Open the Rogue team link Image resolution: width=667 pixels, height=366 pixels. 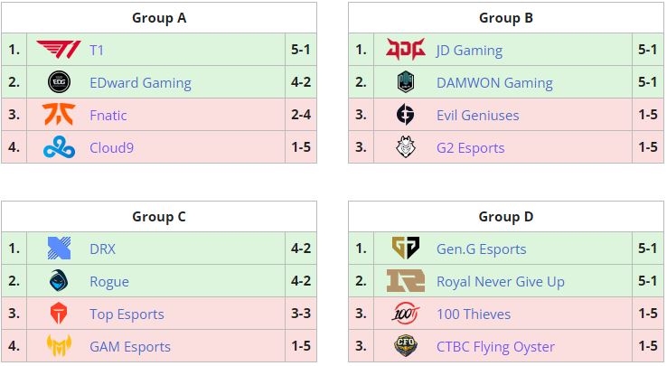click(109, 281)
